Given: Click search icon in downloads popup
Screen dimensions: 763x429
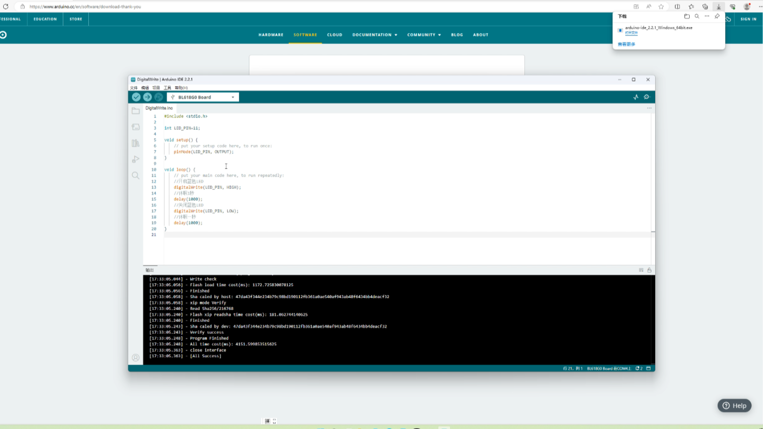Looking at the screenshot, I should 697,16.
